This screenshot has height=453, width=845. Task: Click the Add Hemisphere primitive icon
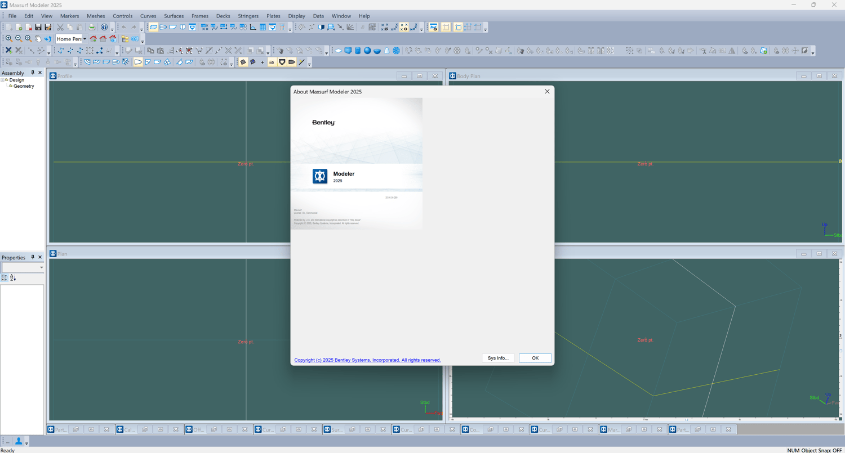[377, 51]
